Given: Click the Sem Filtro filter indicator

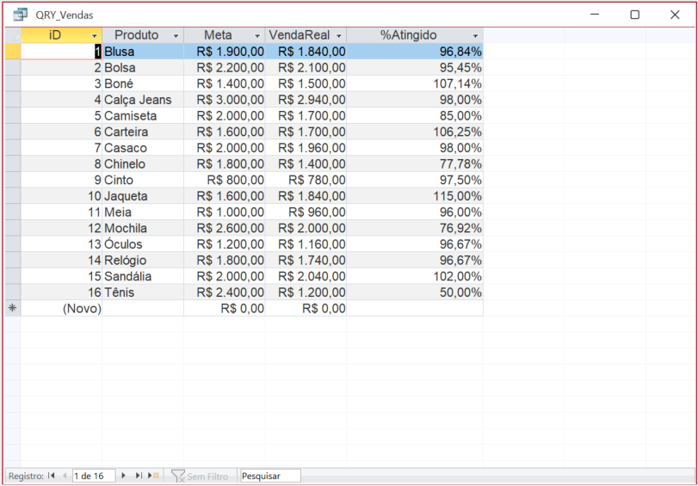Looking at the screenshot, I should tap(201, 476).
